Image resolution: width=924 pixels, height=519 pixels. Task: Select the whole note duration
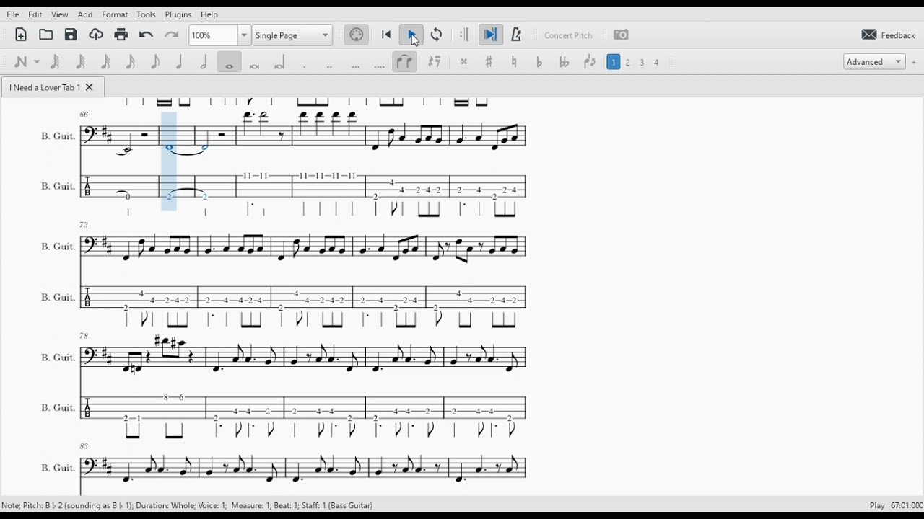click(x=230, y=62)
